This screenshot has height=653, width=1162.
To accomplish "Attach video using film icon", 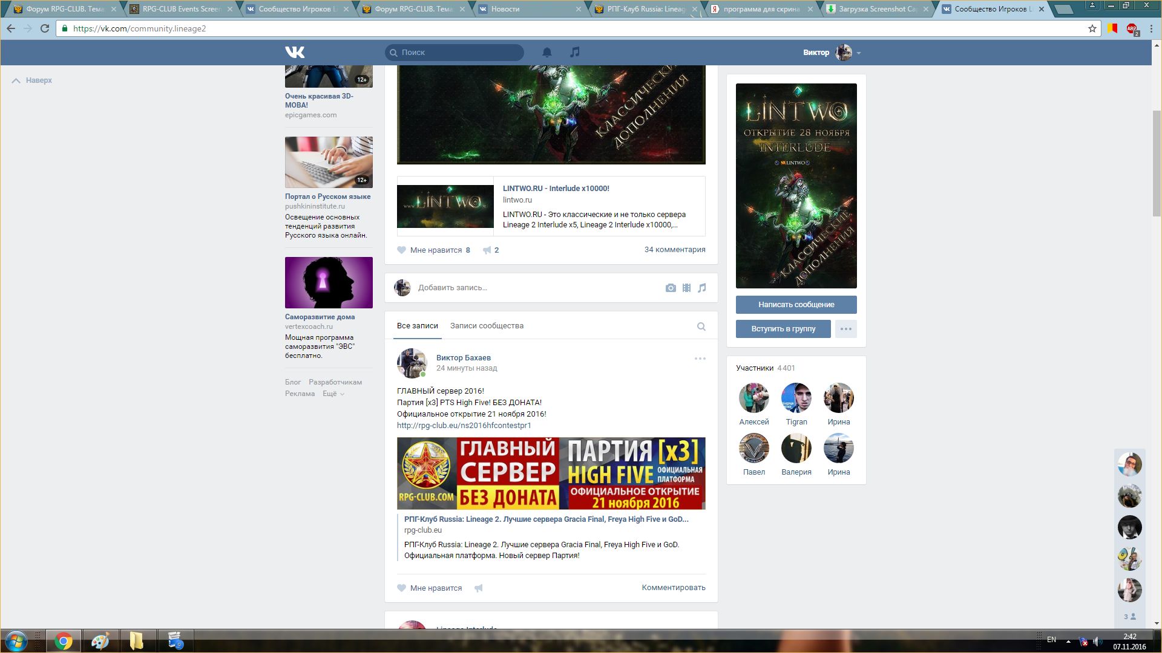I will coord(686,288).
